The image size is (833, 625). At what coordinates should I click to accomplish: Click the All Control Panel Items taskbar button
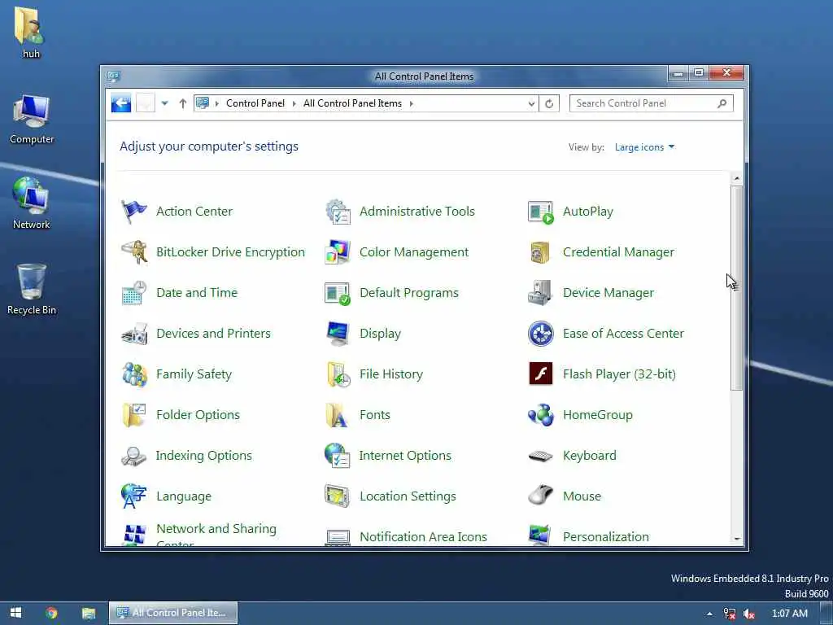pos(173,613)
